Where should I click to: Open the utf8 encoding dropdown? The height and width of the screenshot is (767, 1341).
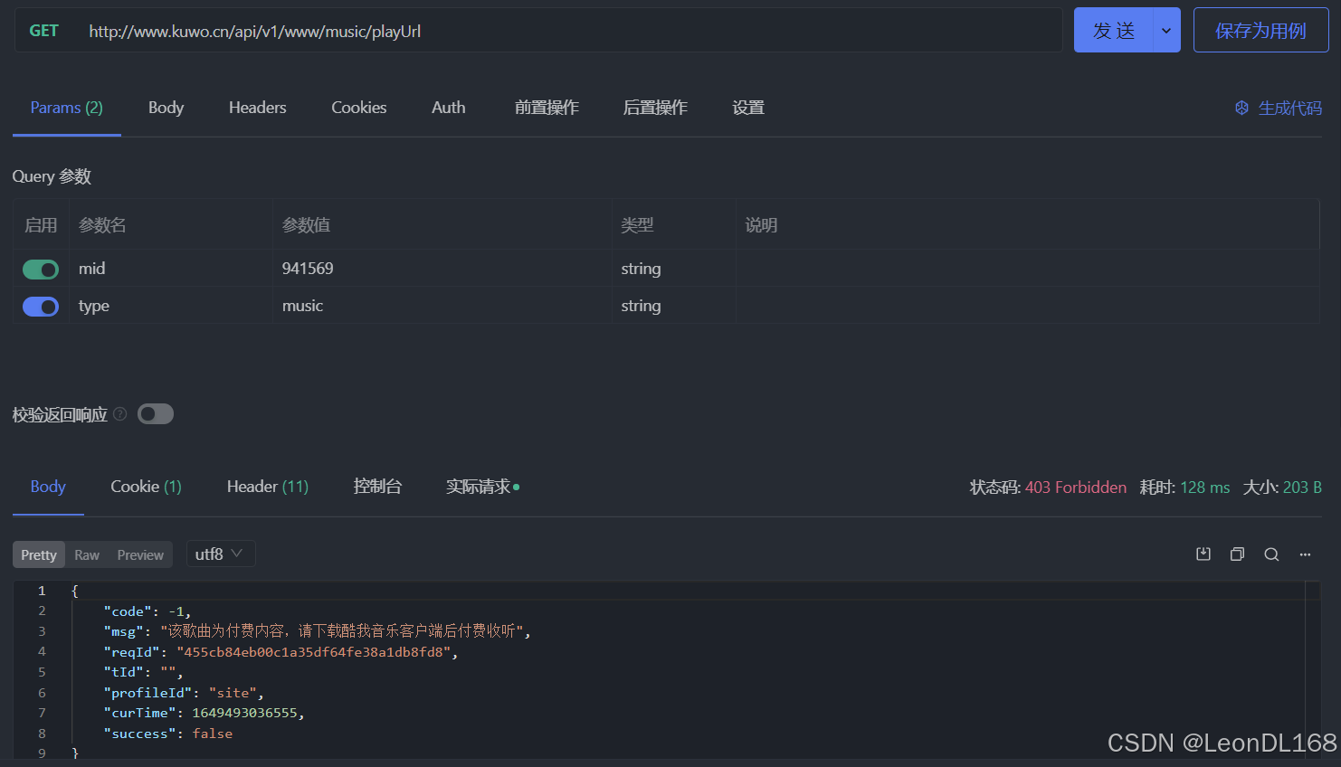(x=221, y=554)
